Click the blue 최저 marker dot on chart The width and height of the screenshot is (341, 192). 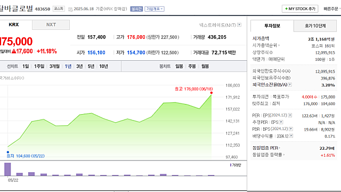(8, 152)
